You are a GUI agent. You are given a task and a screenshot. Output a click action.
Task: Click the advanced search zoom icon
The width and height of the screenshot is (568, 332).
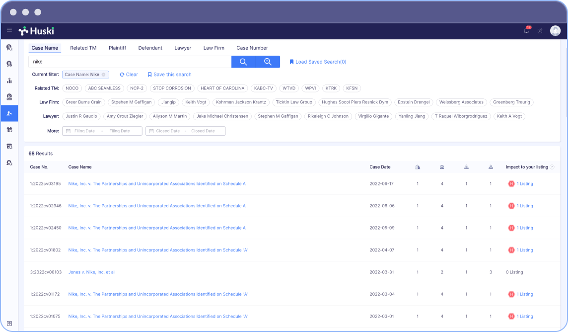point(267,62)
